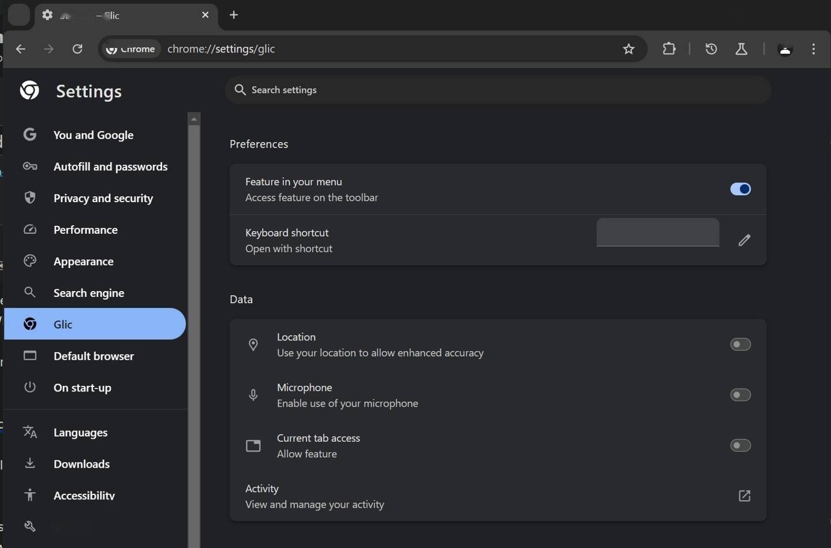Open You and Google settings

(x=95, y=135)
